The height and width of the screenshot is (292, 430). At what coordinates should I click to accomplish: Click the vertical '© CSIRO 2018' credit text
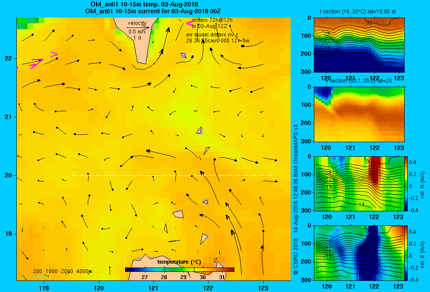click(x=296, y=256)
